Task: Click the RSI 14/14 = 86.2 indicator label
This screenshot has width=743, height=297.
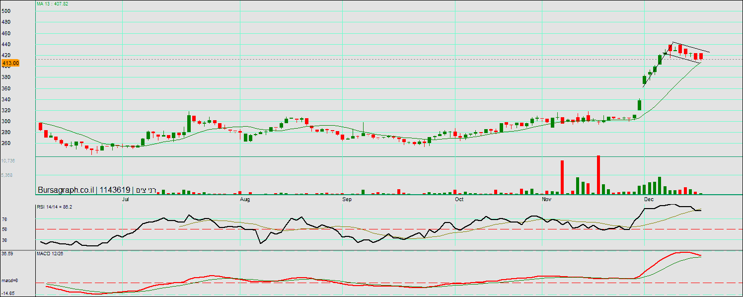Action: coord(55,207)
